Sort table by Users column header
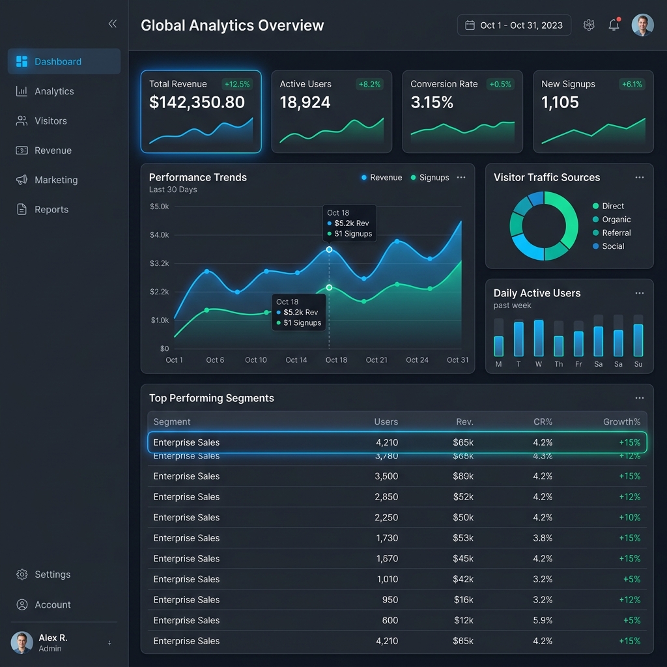Image resolution: width=667 pixels, height=667 pixels. click(386, 421)
